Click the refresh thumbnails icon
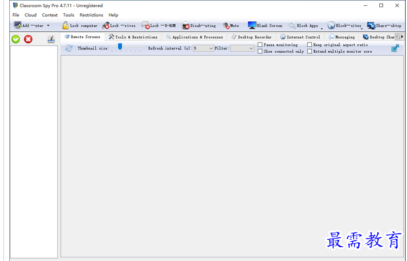This screenshot has height=261, width=407. coord(69,48)
